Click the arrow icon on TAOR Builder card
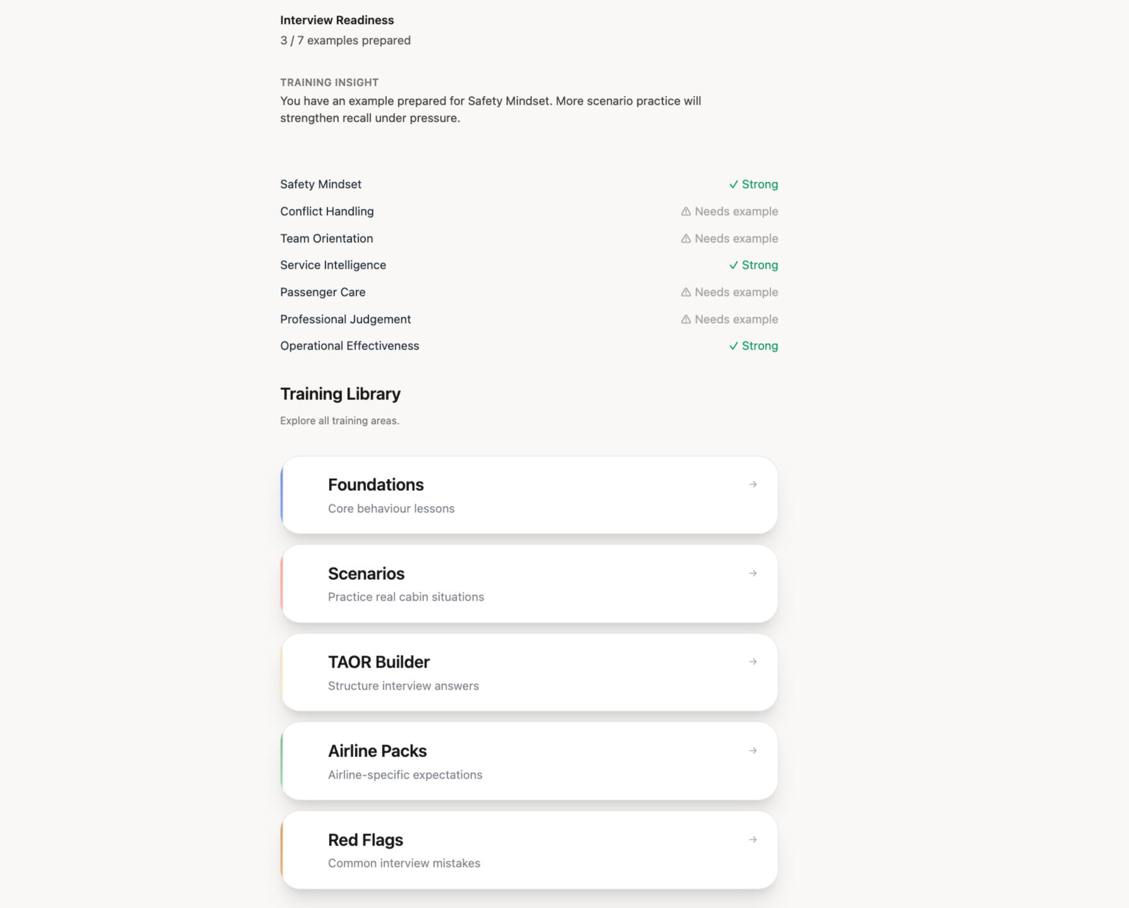 tap(753, 662)
